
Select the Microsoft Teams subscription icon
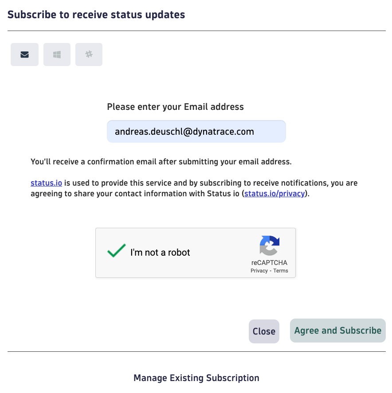[x=57, y=54]
